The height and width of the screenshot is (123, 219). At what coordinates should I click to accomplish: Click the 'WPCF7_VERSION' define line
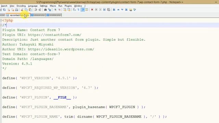tap(40, 78)
